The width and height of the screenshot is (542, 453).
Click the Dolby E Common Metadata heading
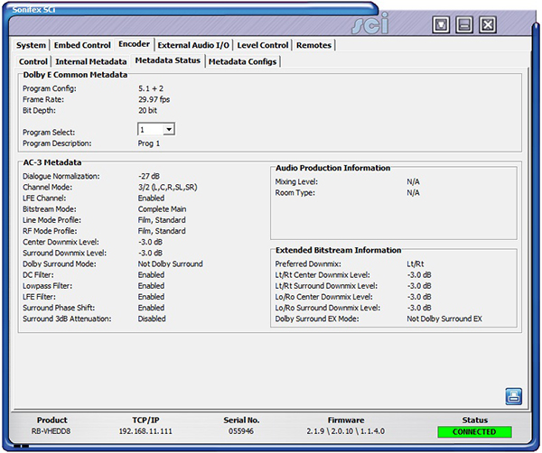(x=75, y=75)
